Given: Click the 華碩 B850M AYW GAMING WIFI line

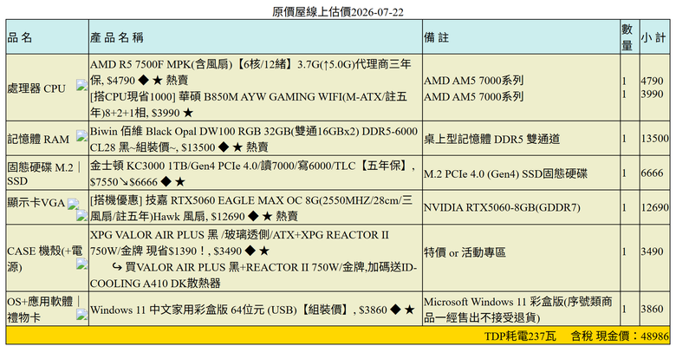Looking at the screenshot, I should coord(249,105).
